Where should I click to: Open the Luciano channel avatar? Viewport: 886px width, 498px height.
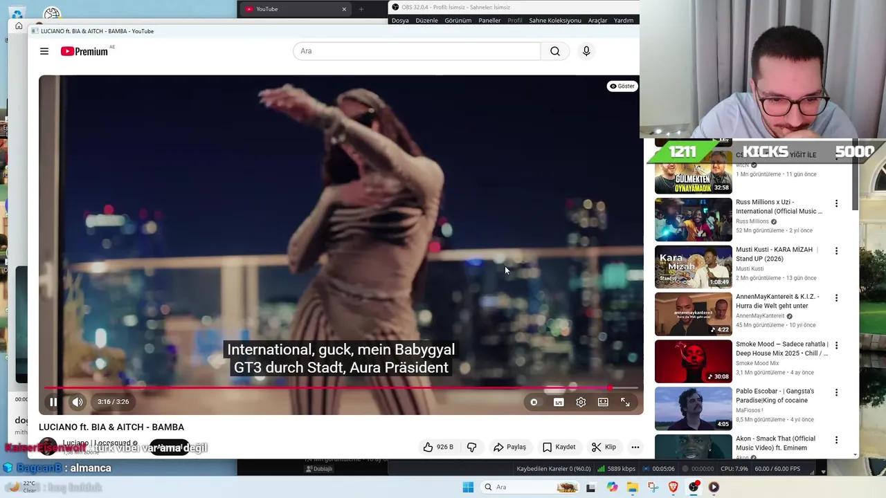point(48,447)
